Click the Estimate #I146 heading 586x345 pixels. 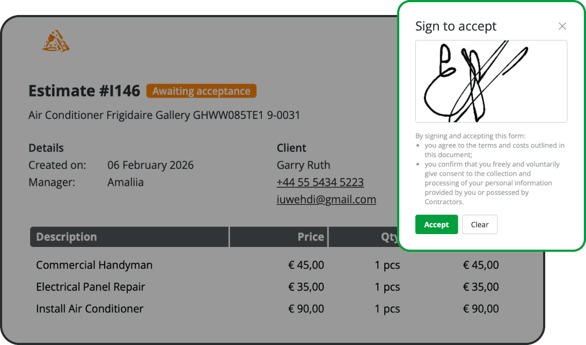(x=84, y=91)
